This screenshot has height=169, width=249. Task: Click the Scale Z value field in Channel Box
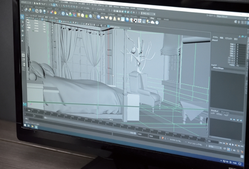pyautogui.click(x=241, y=63)
